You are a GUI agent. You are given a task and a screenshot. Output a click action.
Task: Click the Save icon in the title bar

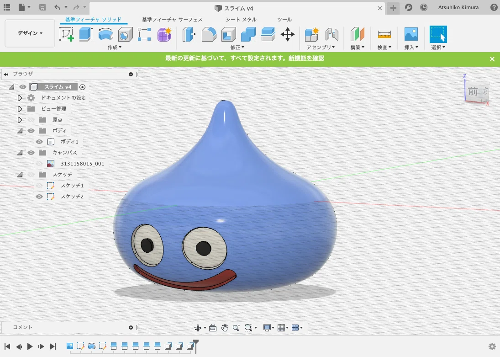42,7
